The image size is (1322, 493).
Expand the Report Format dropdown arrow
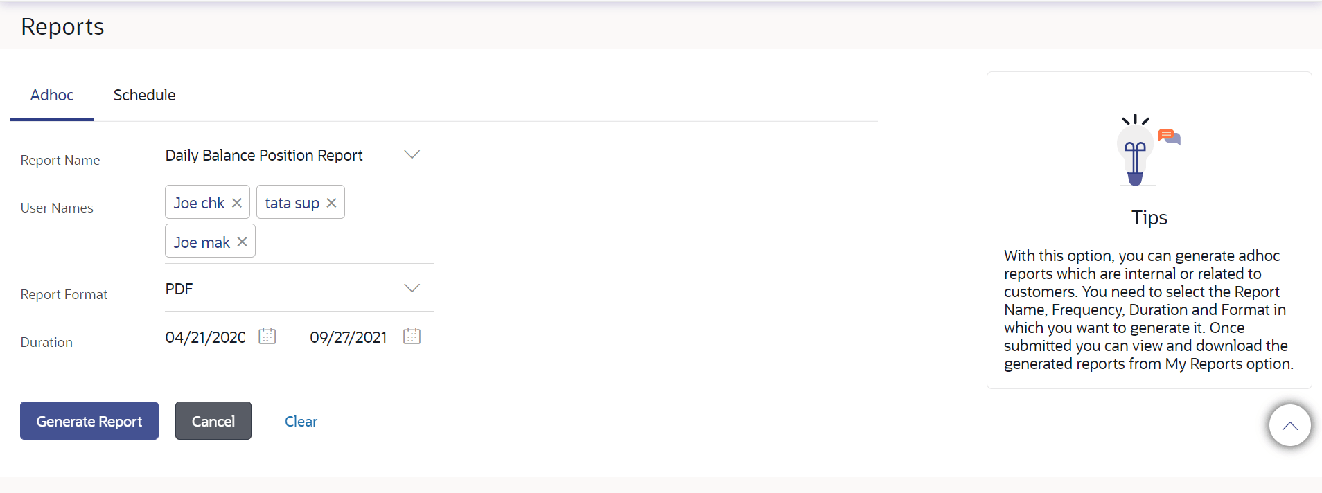[x=412, y=289]
